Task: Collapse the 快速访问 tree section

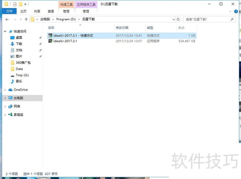Action: click(5, 31)
